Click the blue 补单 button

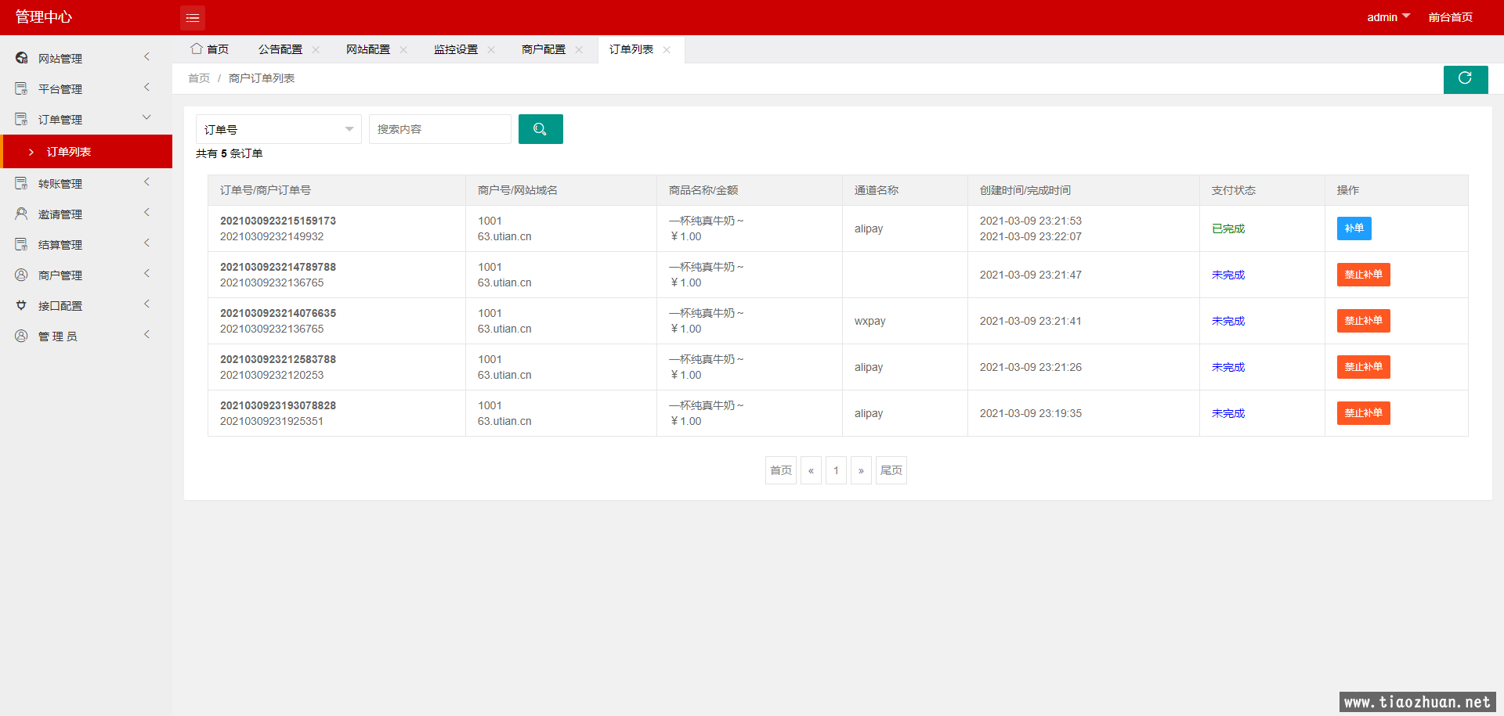(x=1354, y=228)
